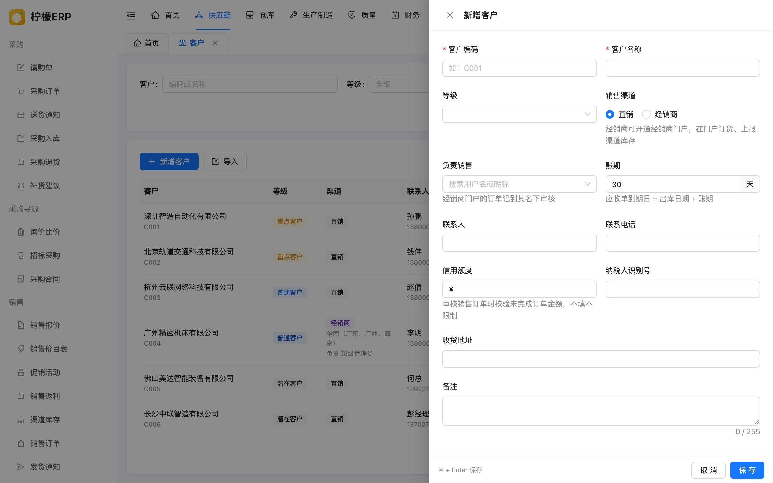Open the 负责销售 user search dropdown
Screen dimensions: 773x483
point(519,184)
